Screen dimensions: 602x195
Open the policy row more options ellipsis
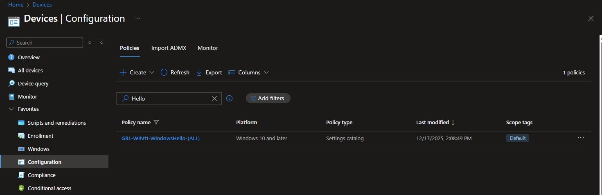580,138
